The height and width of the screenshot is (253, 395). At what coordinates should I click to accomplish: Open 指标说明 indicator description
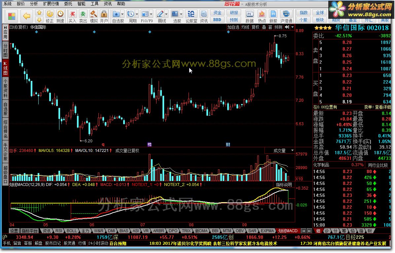pos(284,184)
